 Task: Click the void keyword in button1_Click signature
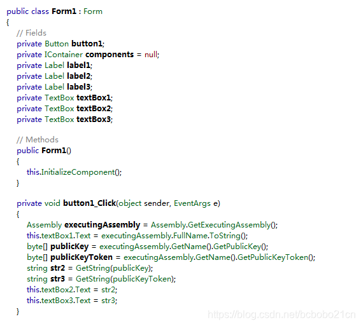(52, 203)
